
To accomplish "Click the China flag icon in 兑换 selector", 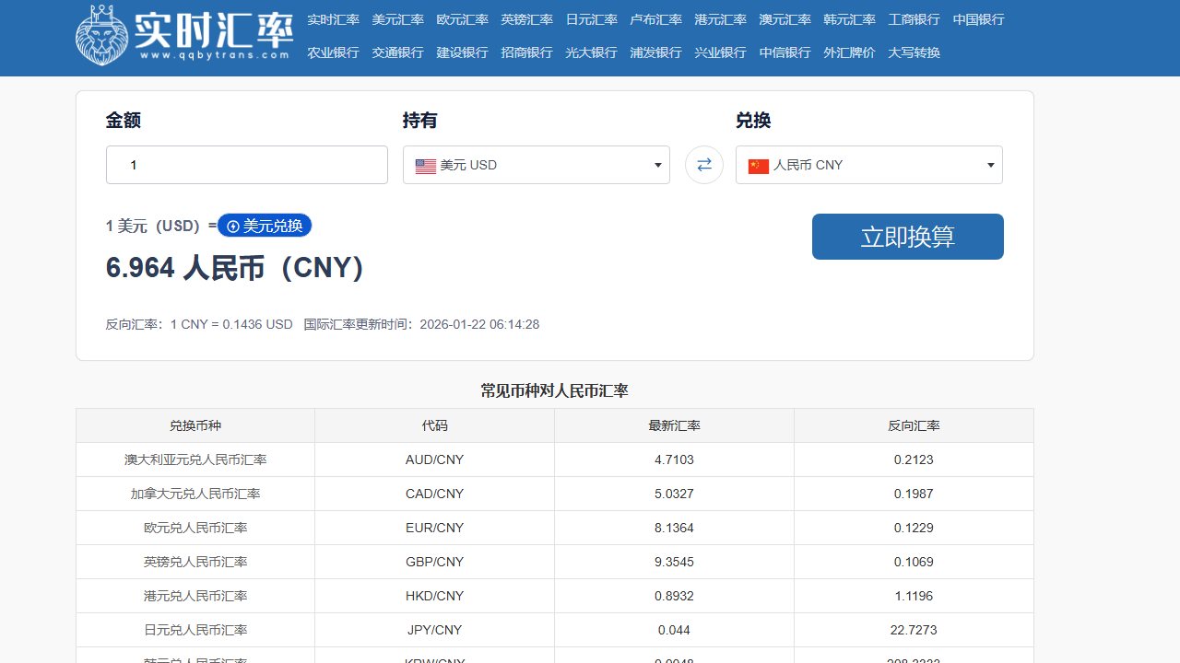I will click(758, 167).
